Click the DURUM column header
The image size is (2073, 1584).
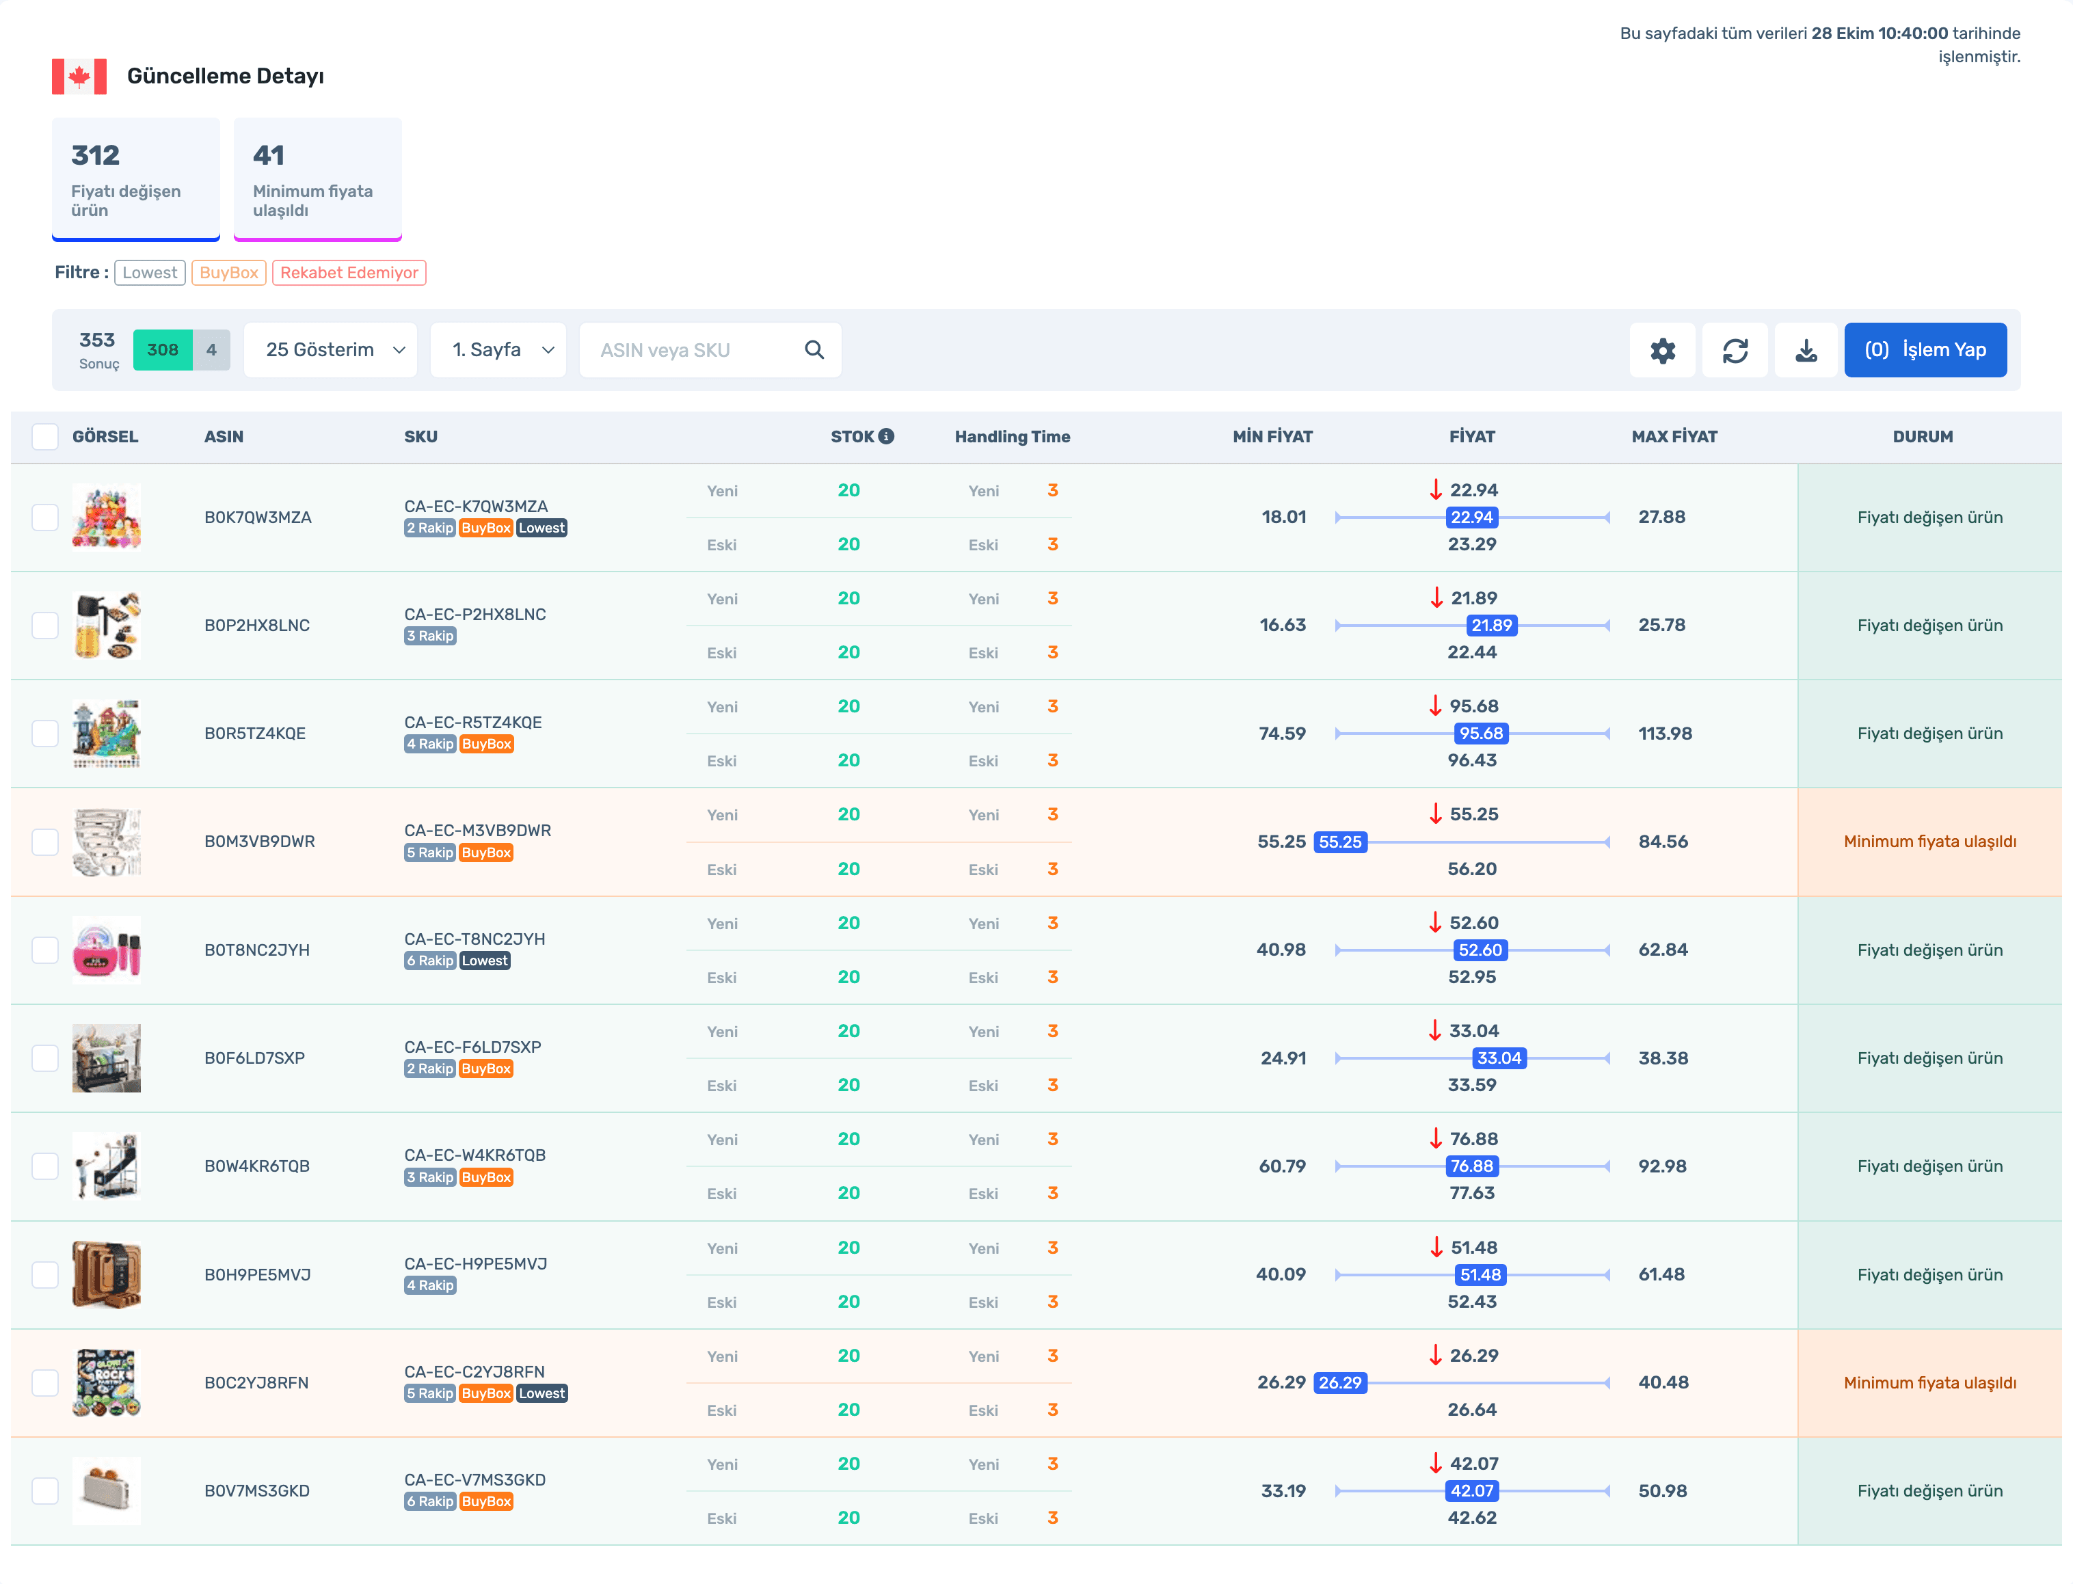coord(1922,437)
